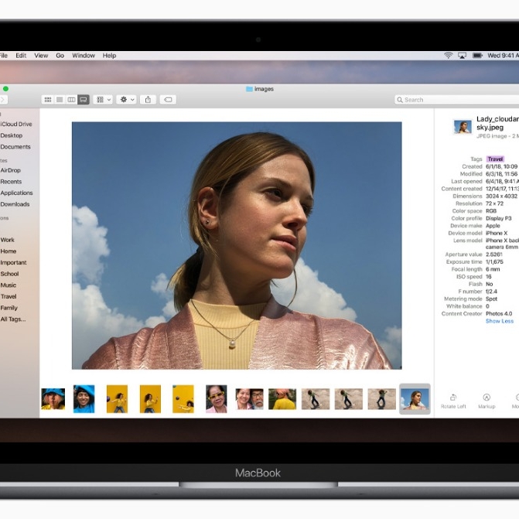Viewport: 519px width, 519px height.
Task: Select Desktop in sidebar
Action: 12,135
